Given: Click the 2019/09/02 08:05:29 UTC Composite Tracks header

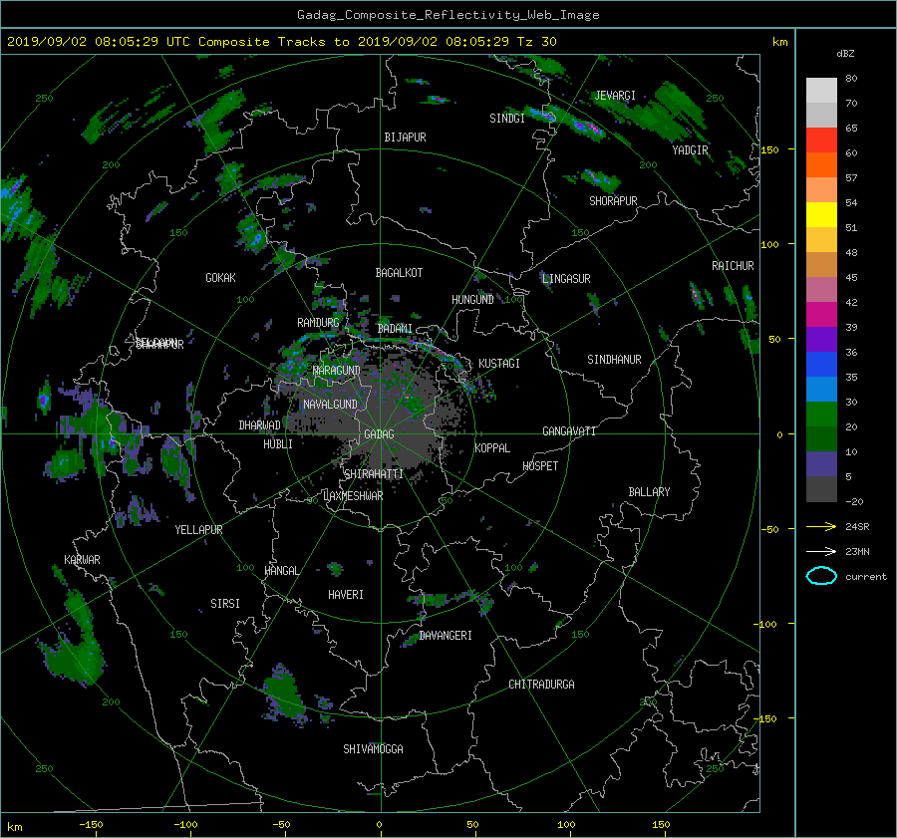Looking at the screenshot, I should click(281, 42).
